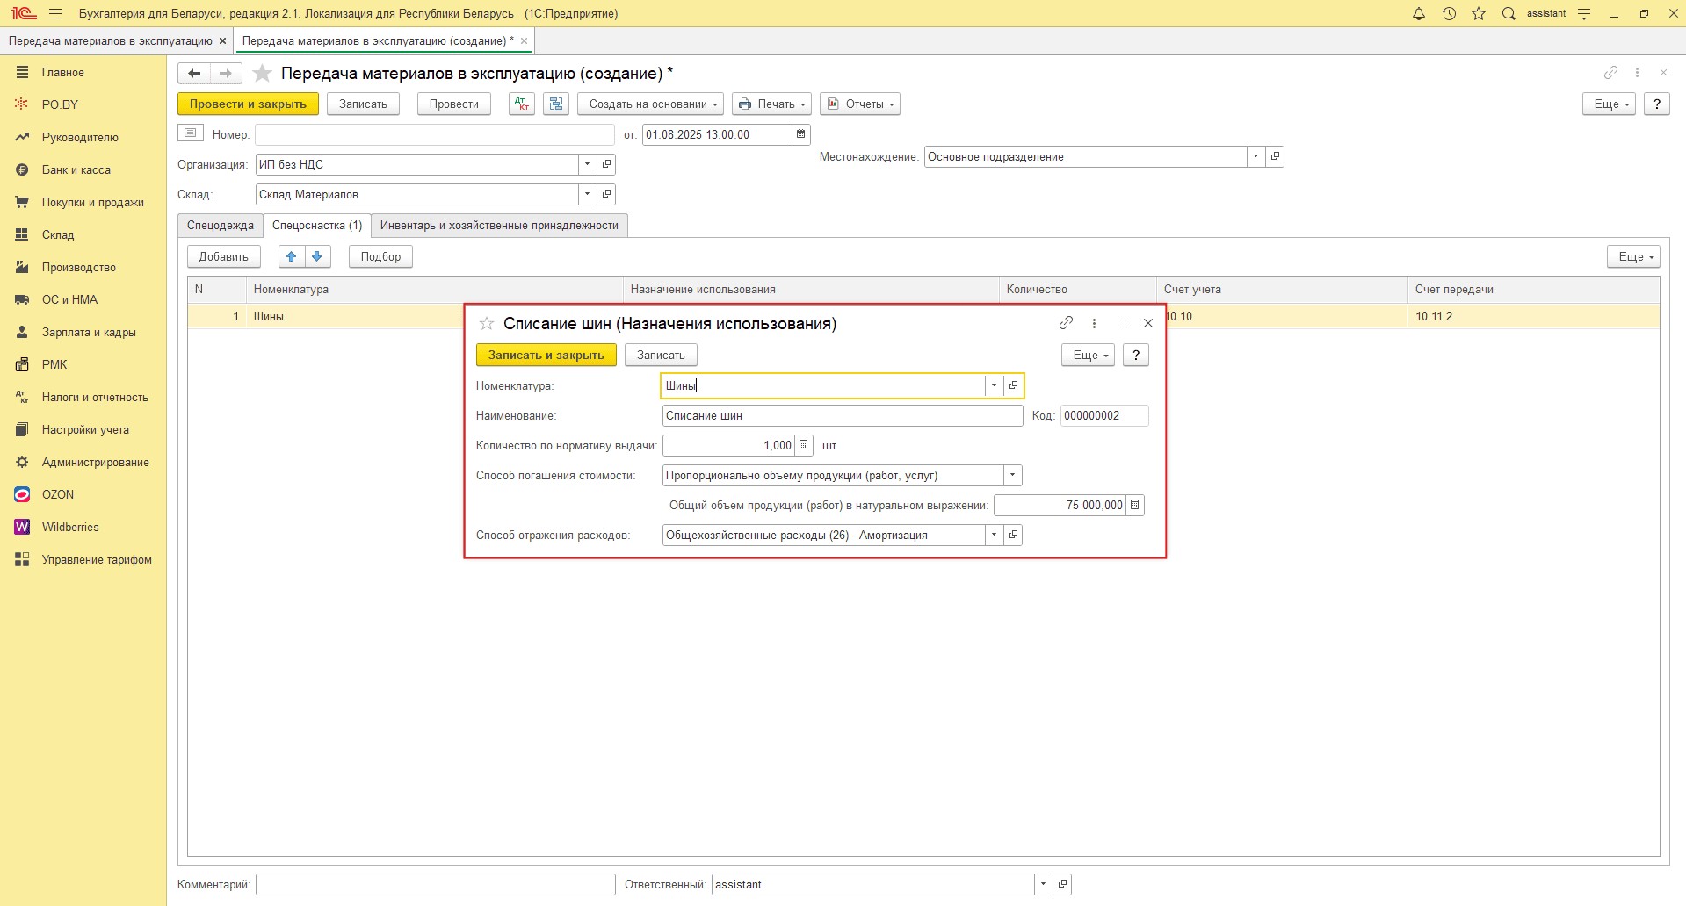This screenshot has width=1686, height=906.
Task: Switch to the Спецодежда tab
Action: point(220,226)
